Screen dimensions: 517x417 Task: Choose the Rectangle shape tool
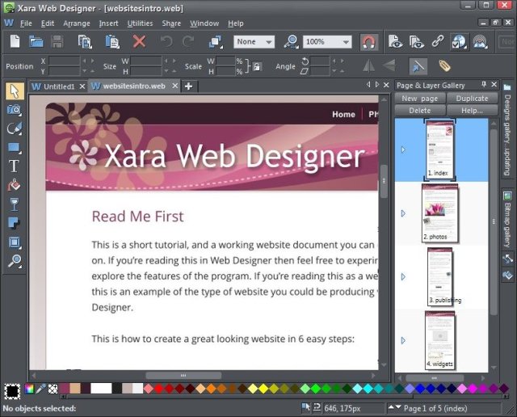click(14, 147)
